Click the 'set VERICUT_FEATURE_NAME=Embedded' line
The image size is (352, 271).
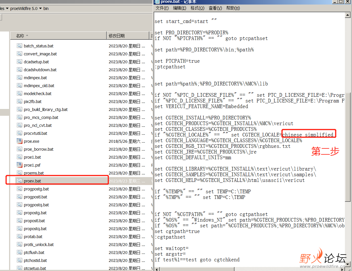click(201, 106)
